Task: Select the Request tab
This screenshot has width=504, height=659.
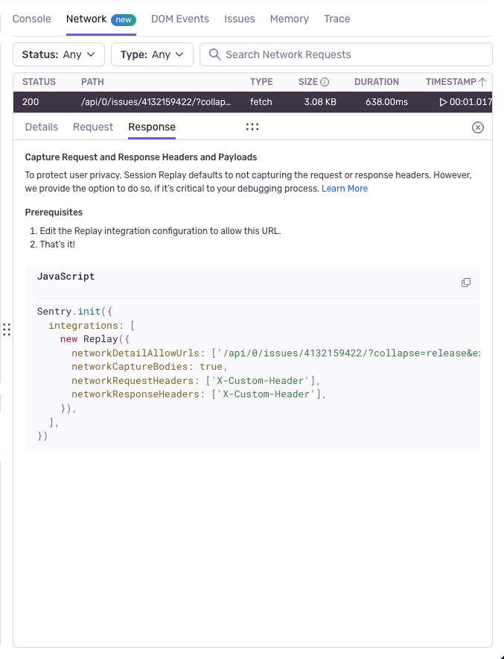Action: click(92, 127)
